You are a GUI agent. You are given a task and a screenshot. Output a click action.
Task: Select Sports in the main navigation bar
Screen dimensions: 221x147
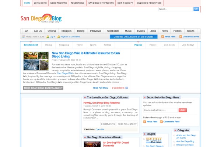point(191,31)
